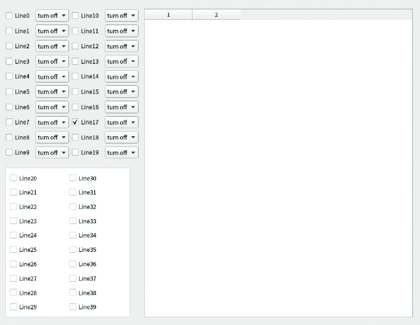Check the Line26 checkbox
Viewport: 420px width, 325px height.
[13, 264]
